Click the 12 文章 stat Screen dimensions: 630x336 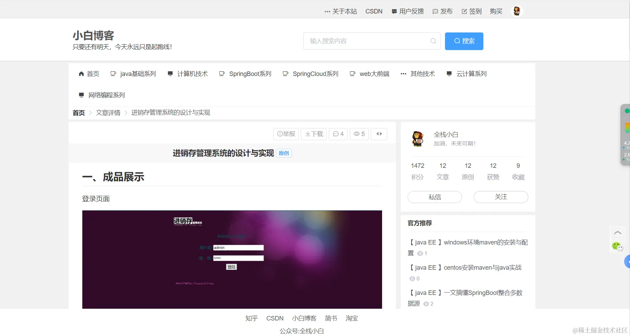click(x=443, y=171)
